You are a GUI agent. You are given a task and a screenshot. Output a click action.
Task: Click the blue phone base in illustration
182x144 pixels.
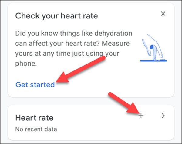[153, 61]
